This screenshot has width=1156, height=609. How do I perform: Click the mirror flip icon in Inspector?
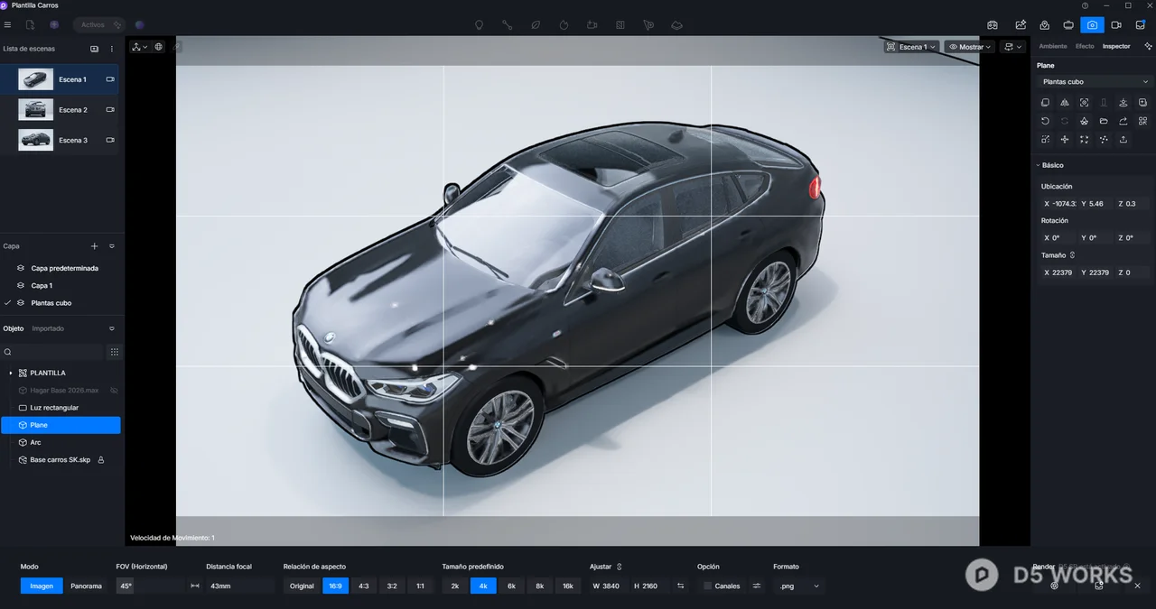(x=1065, y=103)
